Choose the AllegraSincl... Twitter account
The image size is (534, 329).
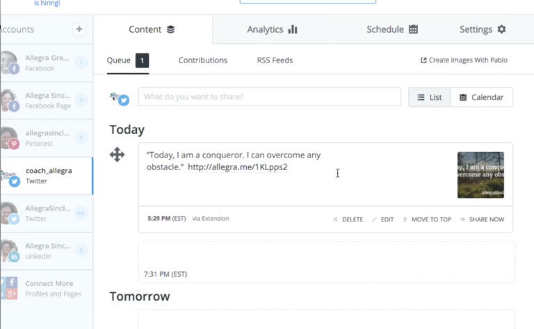[x=47, y=214]
